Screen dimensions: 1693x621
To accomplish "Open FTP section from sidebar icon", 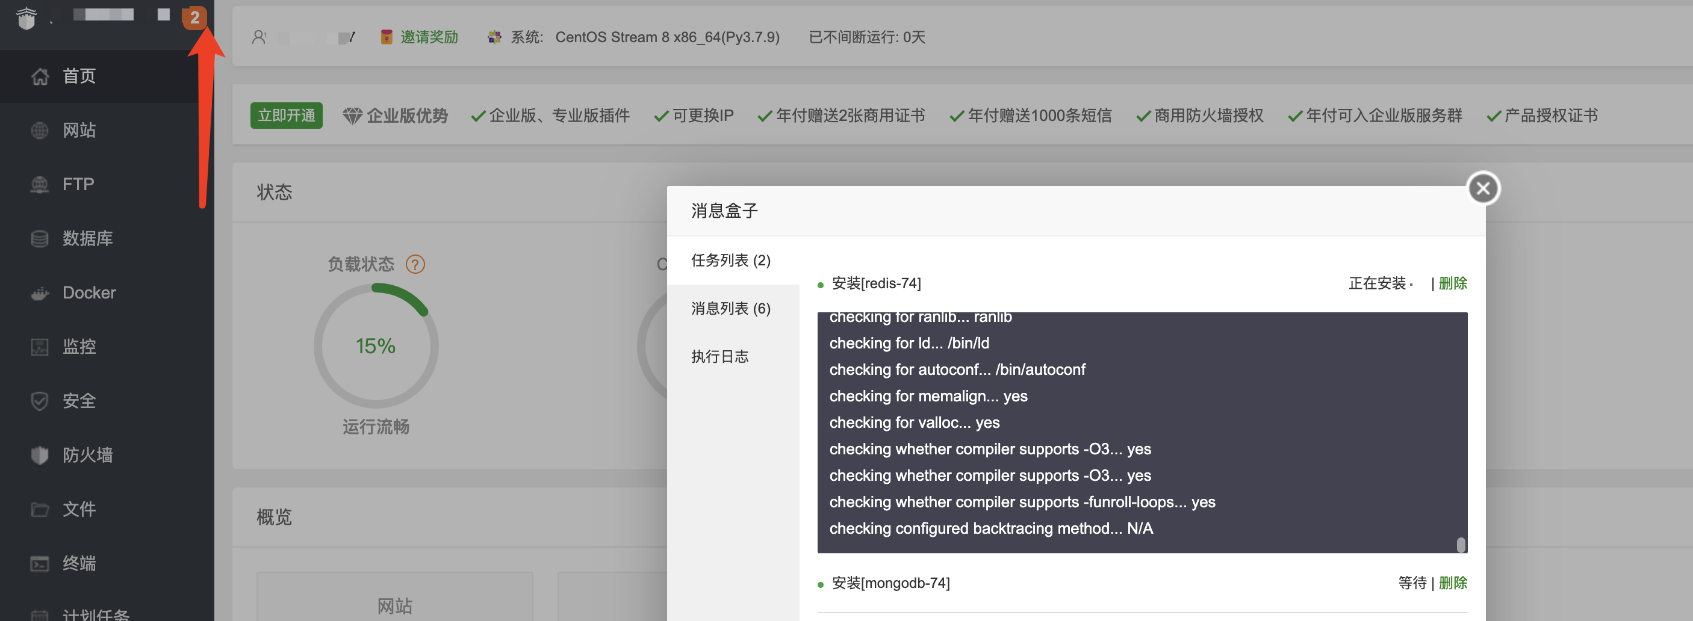I will (x=40, y=184).
